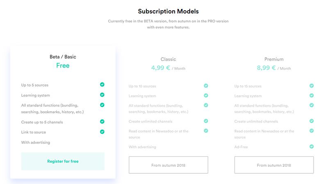Click the 8,99 € price label
Viewport: 328px width, 184px height.
(266, 68)
